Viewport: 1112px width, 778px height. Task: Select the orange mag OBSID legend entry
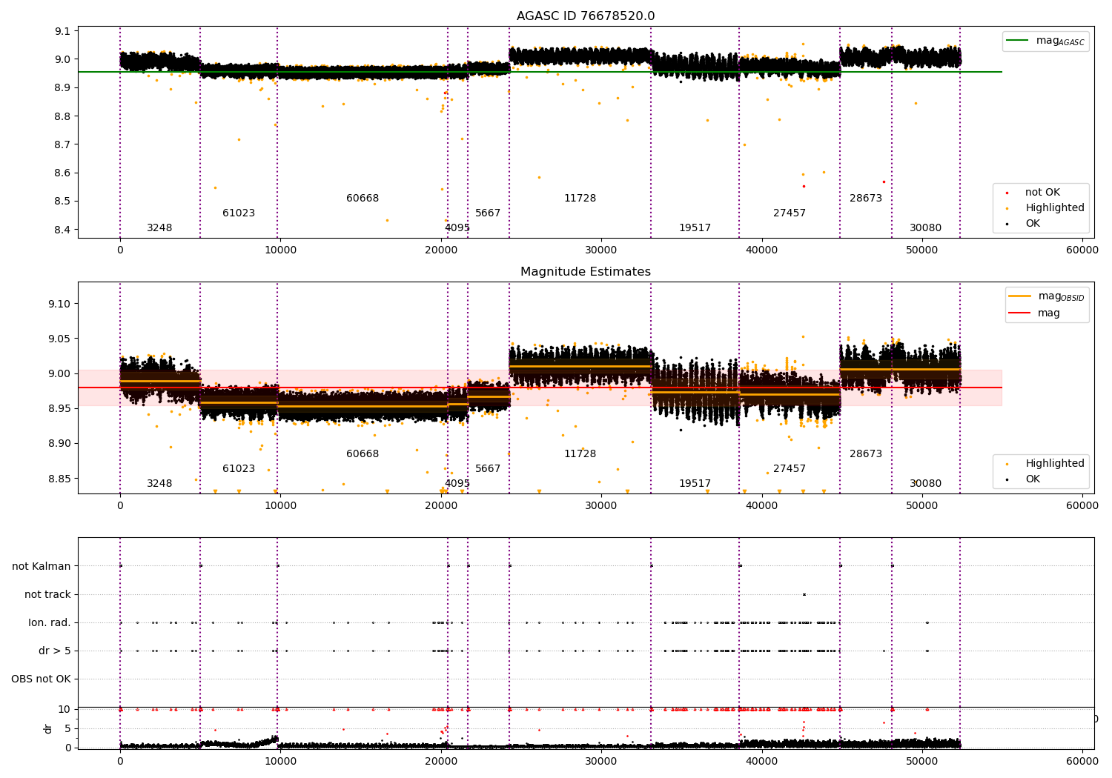1046,296
